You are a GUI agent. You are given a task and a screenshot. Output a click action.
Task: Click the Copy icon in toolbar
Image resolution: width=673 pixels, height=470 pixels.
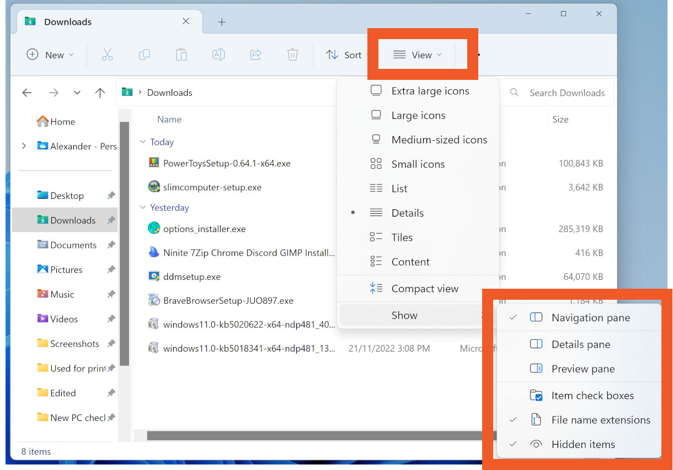(x=144, y=55)
